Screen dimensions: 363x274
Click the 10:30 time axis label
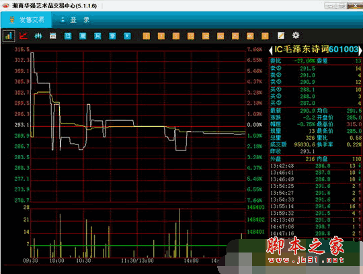pos(83,261)
